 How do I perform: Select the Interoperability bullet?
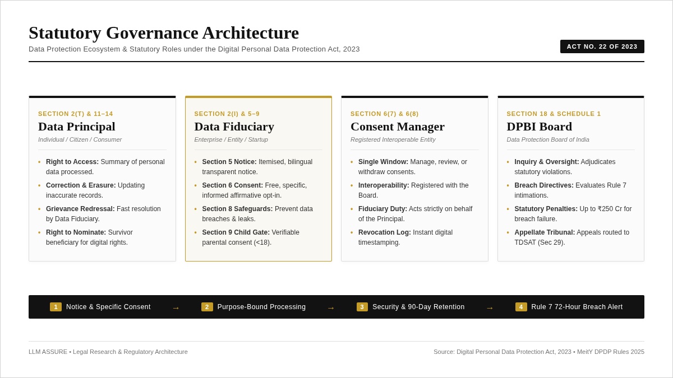(x=414, y=190)
